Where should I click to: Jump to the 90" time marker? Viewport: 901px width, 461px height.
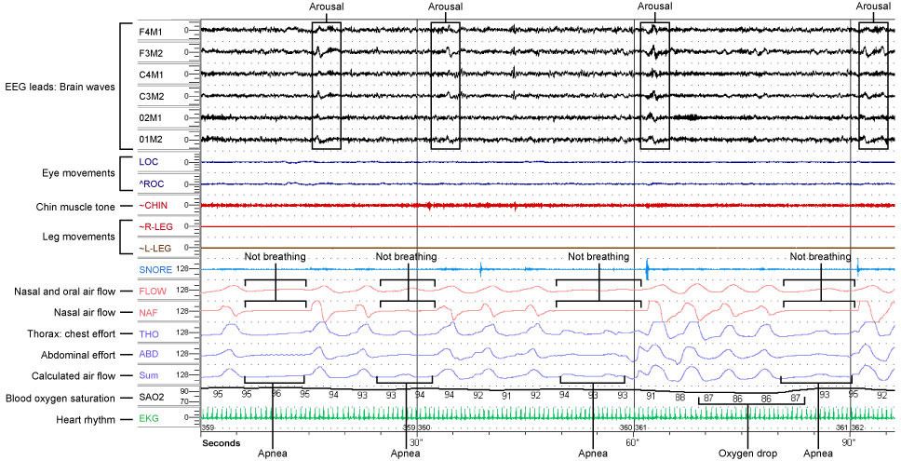coord(849,442)
